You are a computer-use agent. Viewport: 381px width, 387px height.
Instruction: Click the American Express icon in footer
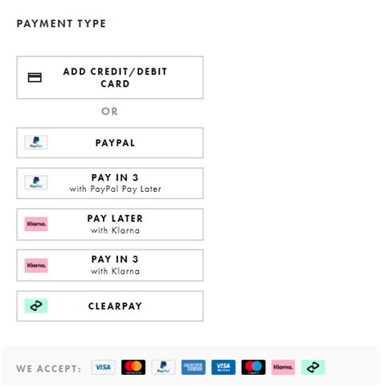[193, 367]
